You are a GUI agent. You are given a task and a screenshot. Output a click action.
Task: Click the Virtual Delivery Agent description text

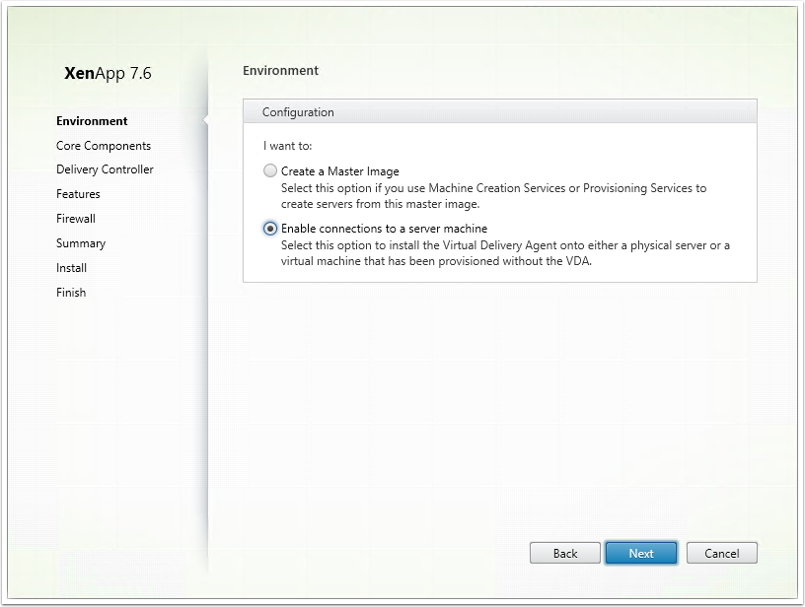[x=505, y=253]
